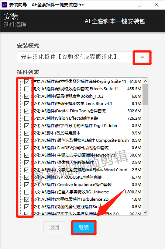Select row 摄像机闪烁移除插件
Image resolution: width=165 pixels, height=249 pixels.
[62, 162]
